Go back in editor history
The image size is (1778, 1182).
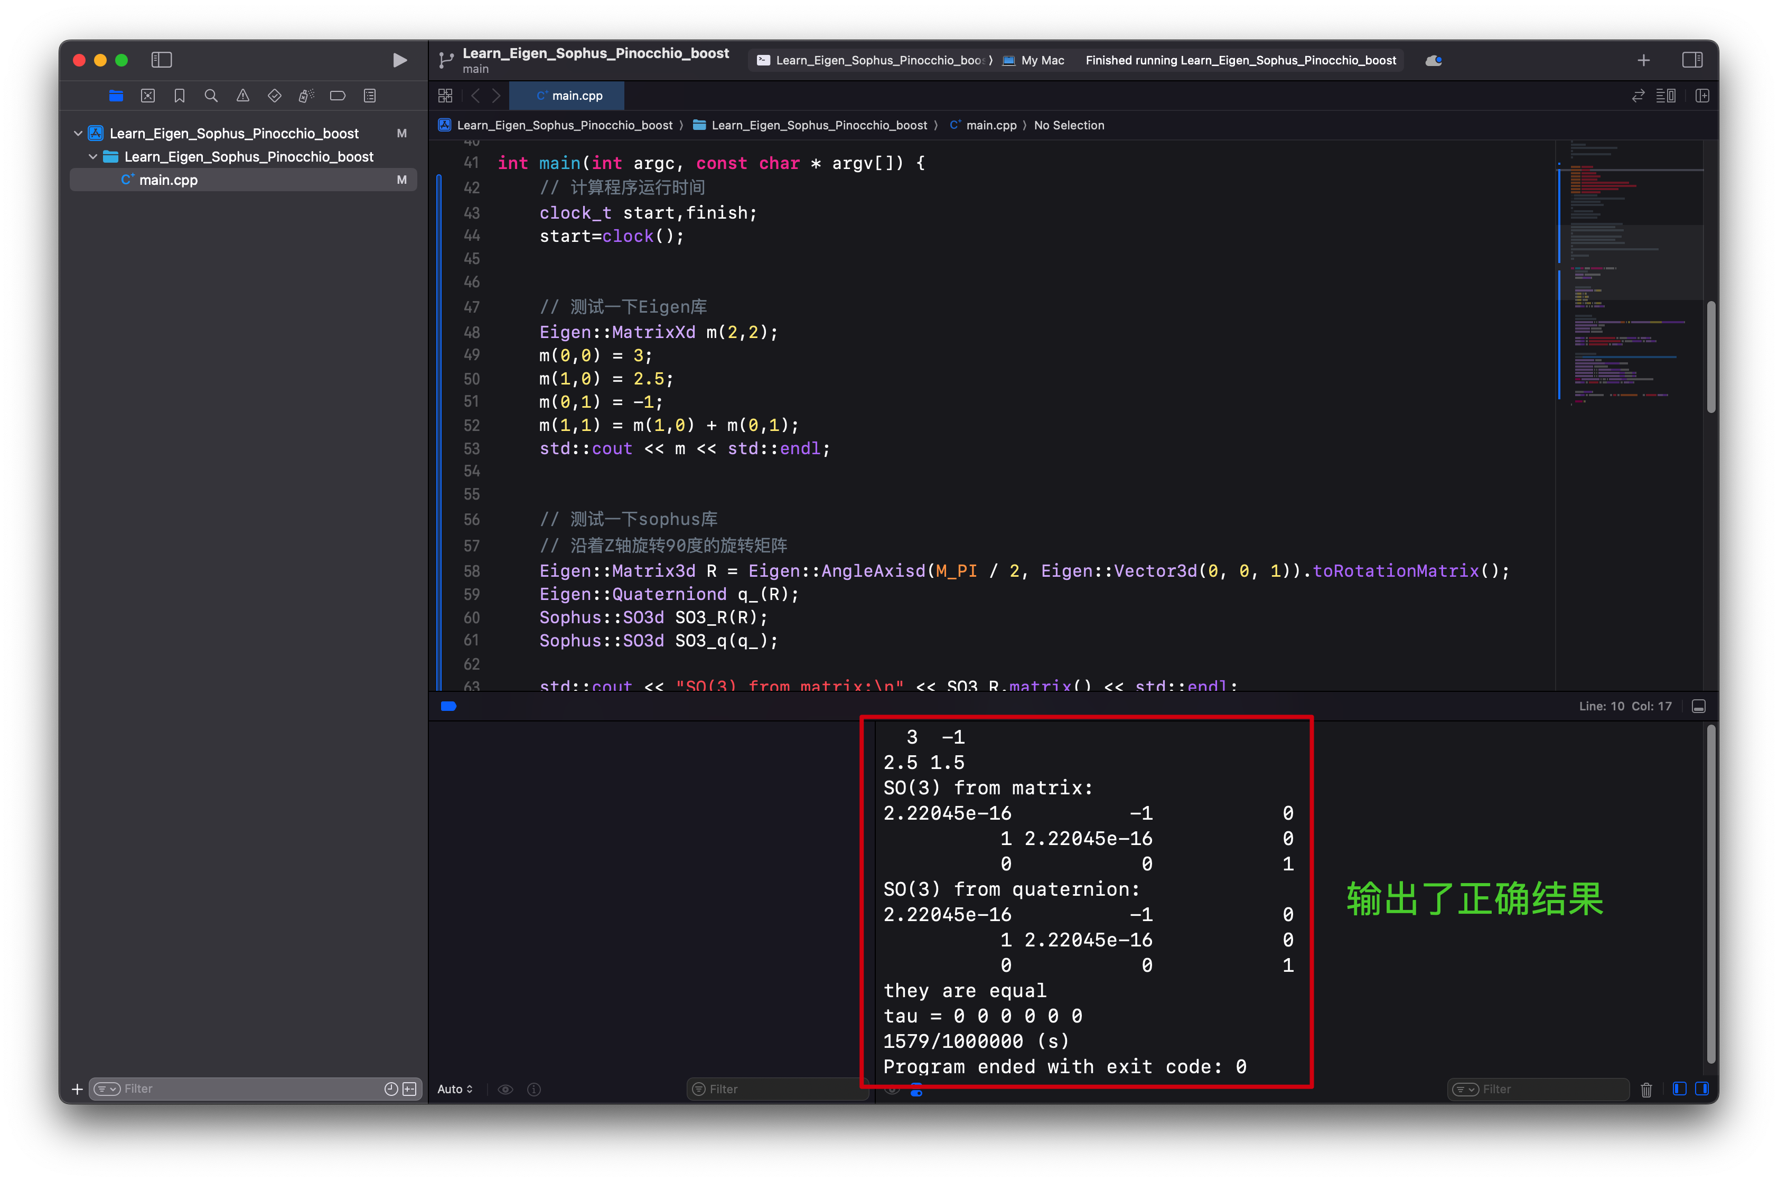click(x=475, y=96)
